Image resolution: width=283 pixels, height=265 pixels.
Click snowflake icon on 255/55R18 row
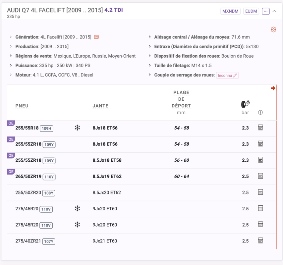pyautogui.click(x=77, y=128)
